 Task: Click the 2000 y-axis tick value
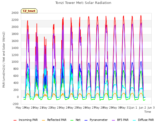point(15,27)
